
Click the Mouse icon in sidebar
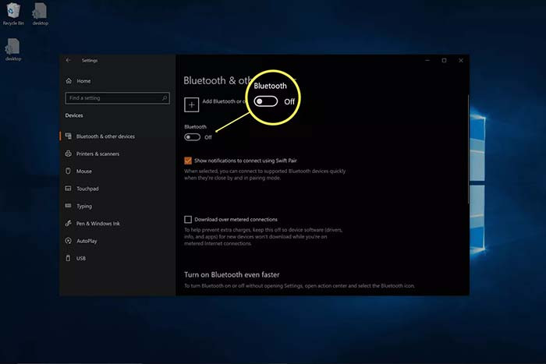point(69,171)
